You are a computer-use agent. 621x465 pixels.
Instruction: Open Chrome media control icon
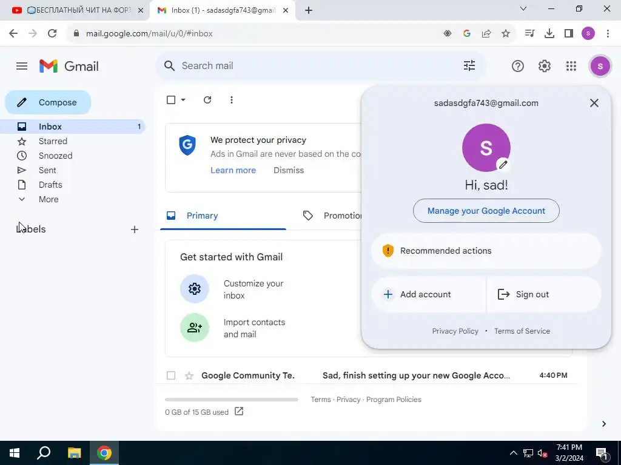pyautogui.click(x=529, y=34)
